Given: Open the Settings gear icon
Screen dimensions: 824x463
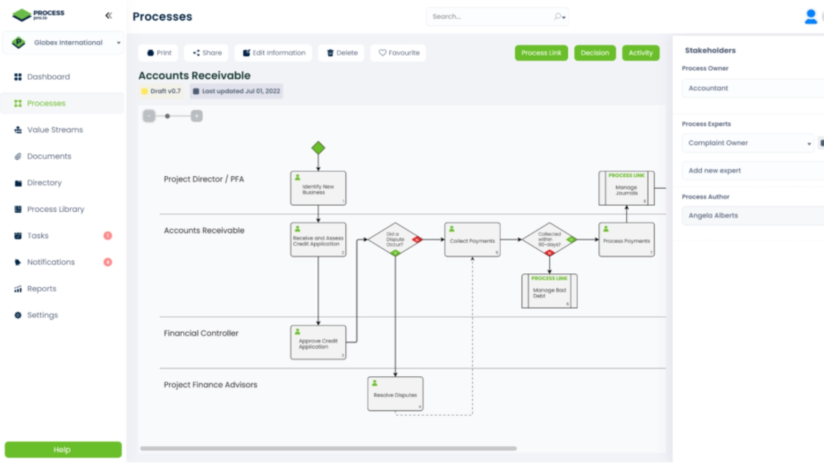Looking at the screenshot, I should pyautogui.click(x=18, y=315).
